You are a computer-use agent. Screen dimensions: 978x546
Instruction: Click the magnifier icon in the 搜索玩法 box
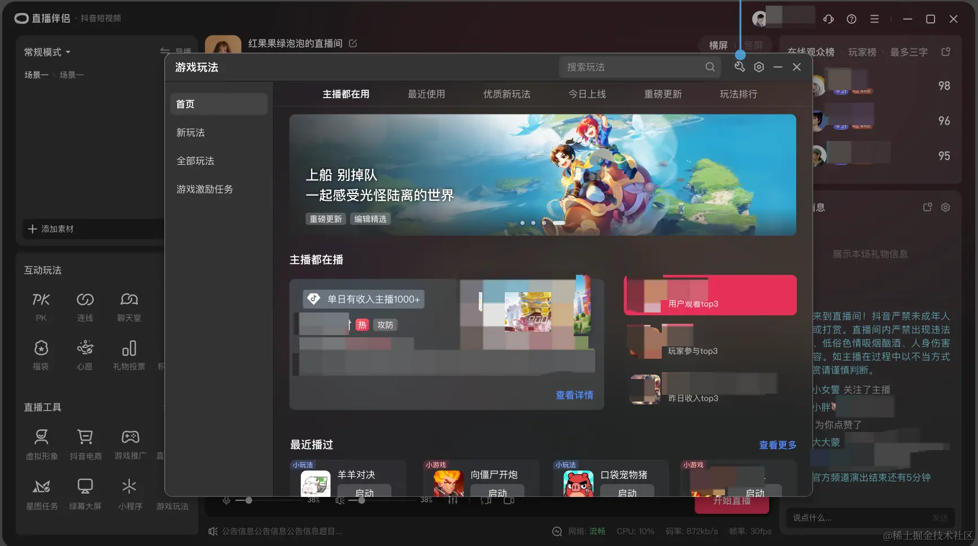pos(710,67)
